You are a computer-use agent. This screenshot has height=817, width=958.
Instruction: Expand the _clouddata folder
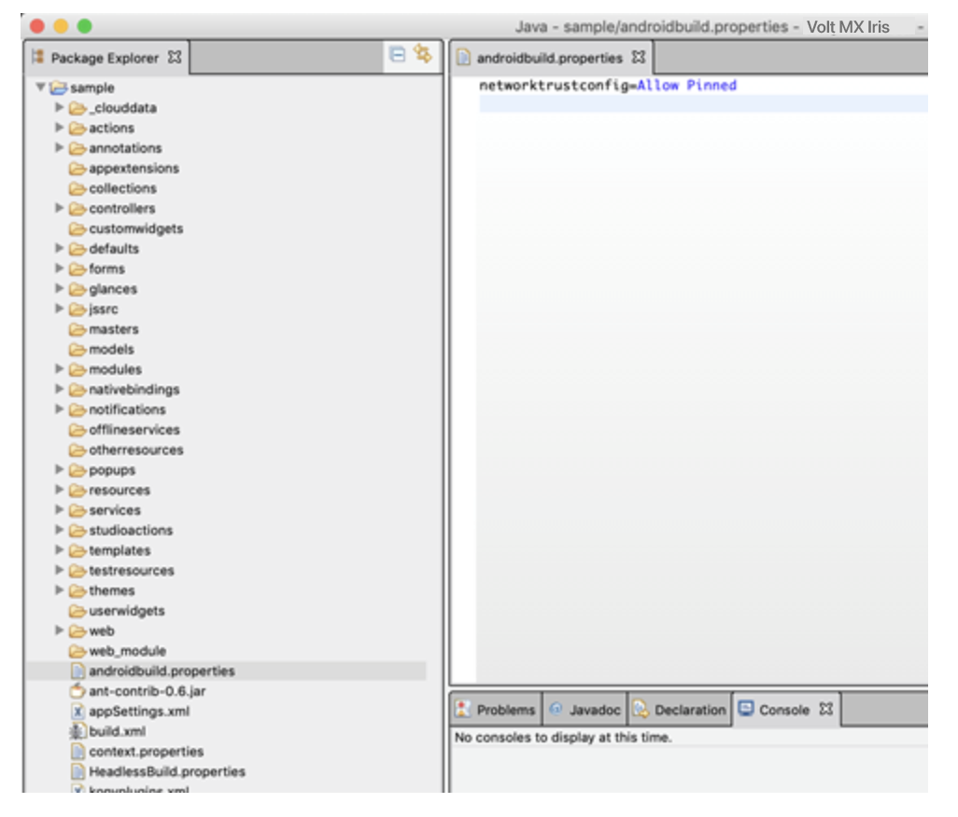[59, 107]
